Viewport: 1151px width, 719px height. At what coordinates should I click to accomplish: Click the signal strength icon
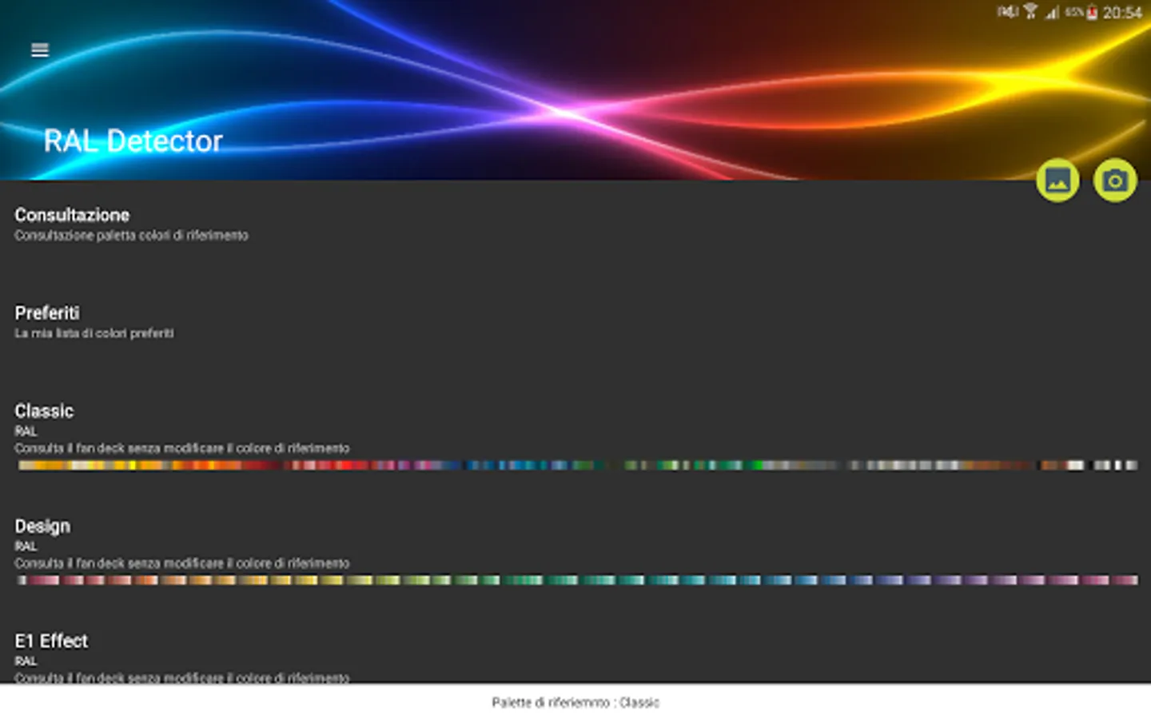click(x=1053, y=12)
